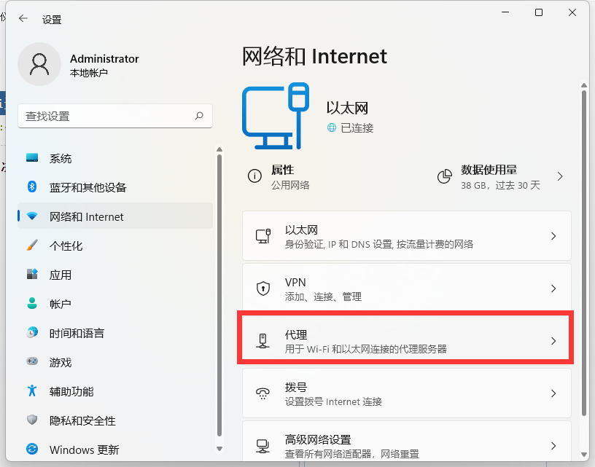595x467 pixels.
Task: Select Windows 更新 in the sidebar
Action: 115,450
